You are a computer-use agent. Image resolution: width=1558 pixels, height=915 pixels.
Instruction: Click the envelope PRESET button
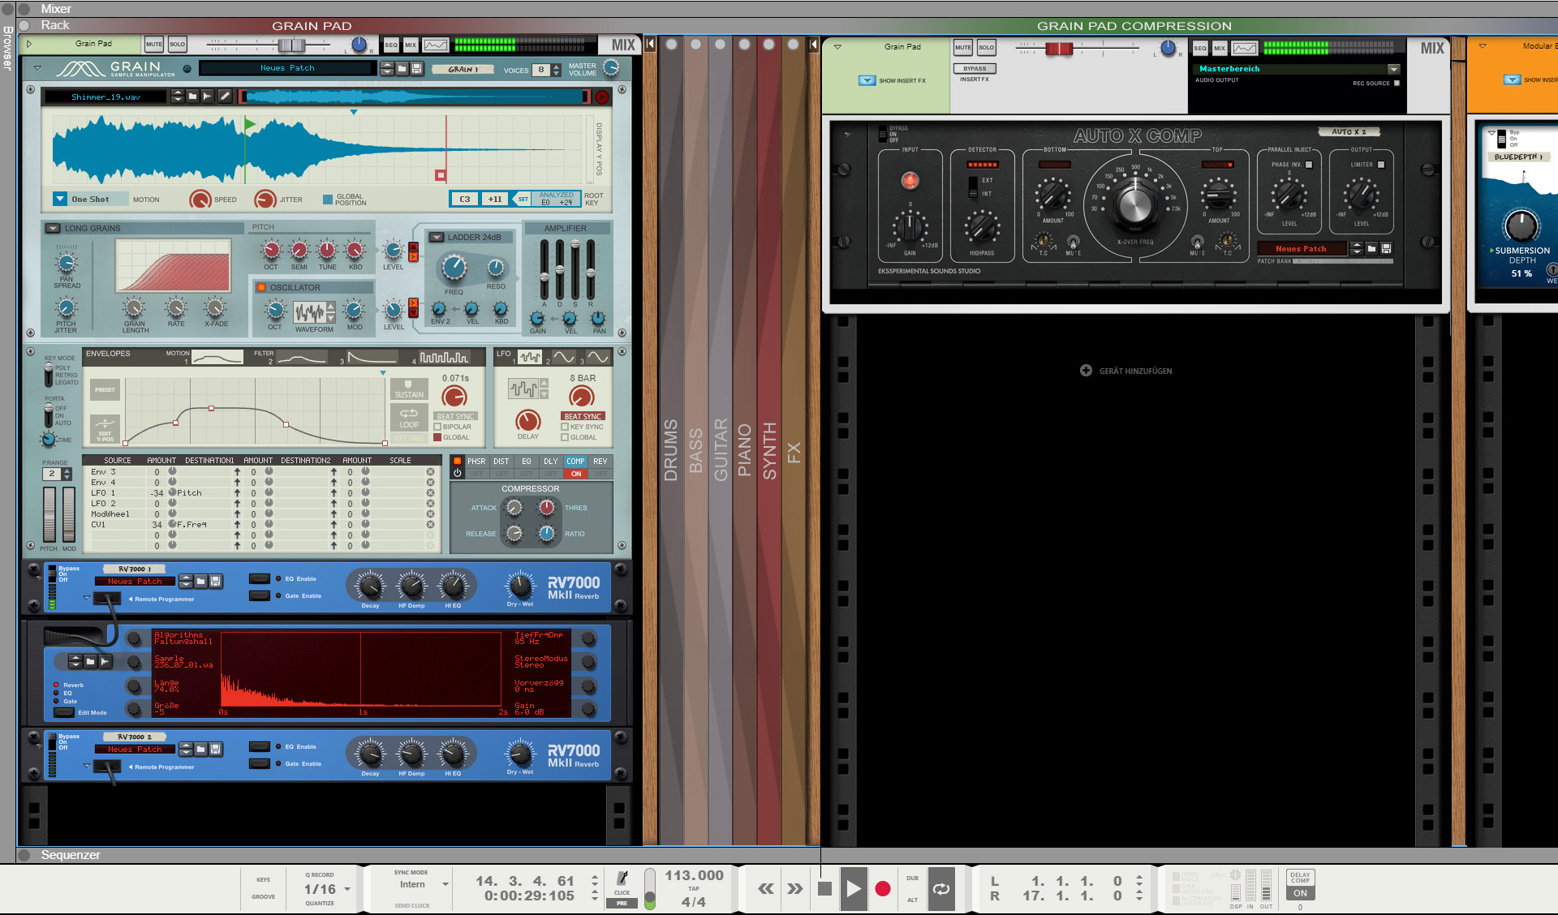pos(105,390)
